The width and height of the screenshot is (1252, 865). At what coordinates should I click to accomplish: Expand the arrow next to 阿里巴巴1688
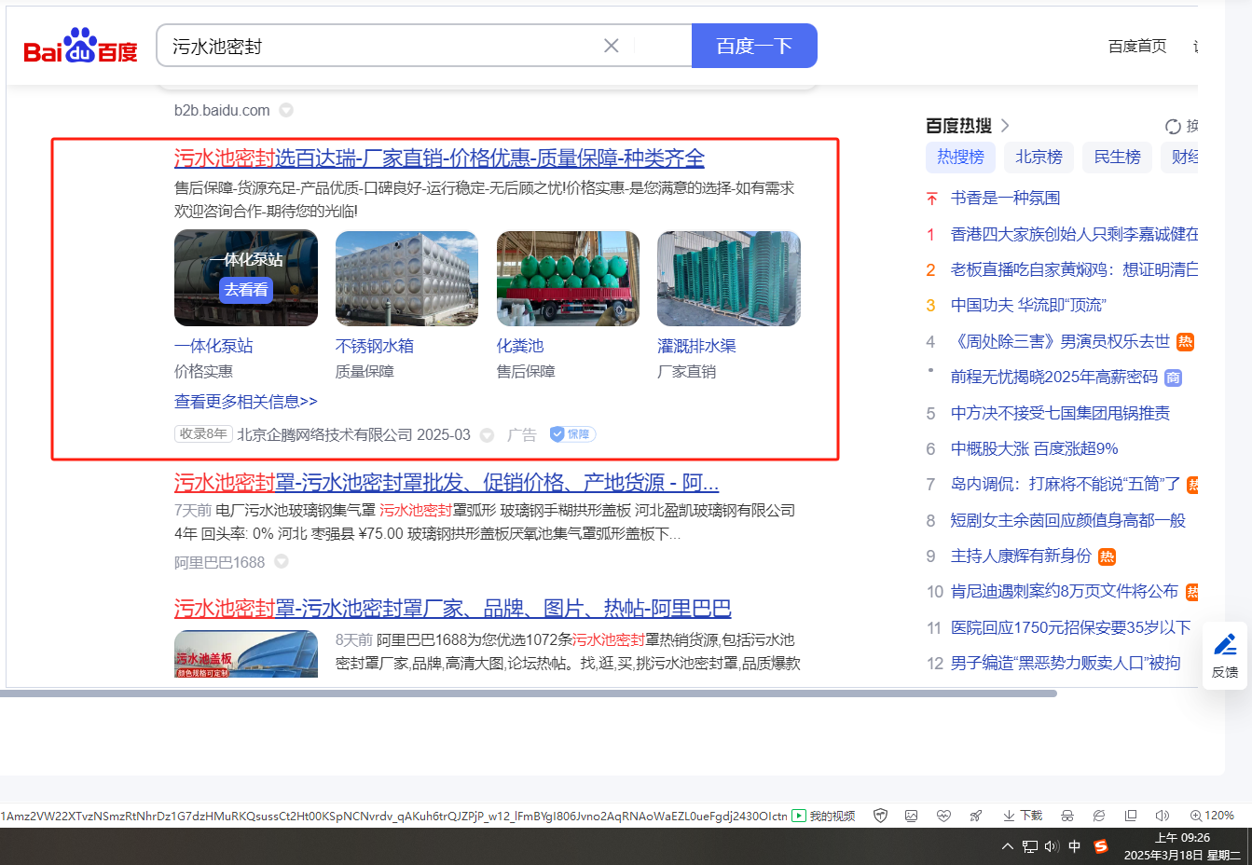pos(281,562)
